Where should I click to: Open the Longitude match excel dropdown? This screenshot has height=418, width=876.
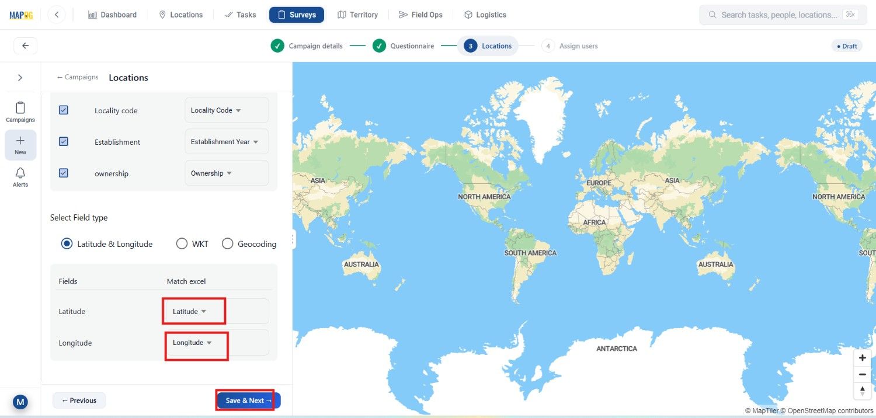[217, 343]
